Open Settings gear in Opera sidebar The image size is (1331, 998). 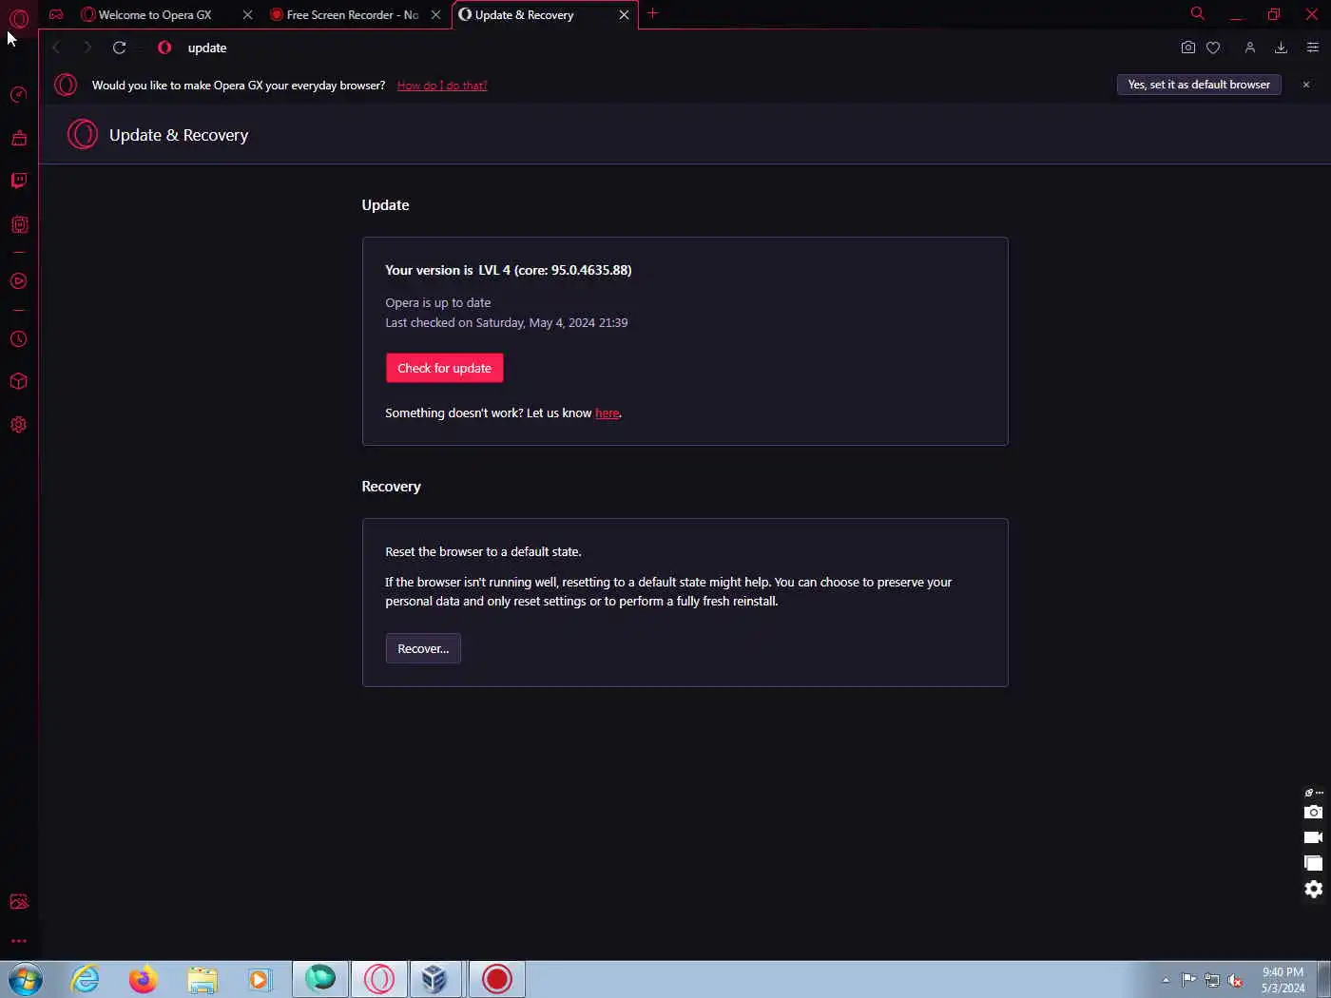[19, 425]
